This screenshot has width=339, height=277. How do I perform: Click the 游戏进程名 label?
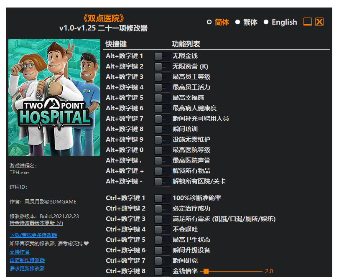coord(23,166)
